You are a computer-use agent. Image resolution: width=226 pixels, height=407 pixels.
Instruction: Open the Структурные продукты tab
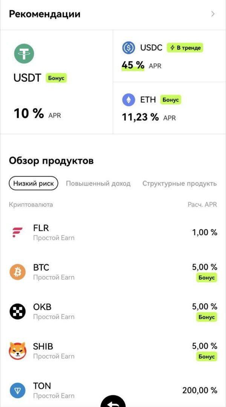click(179, 183)
